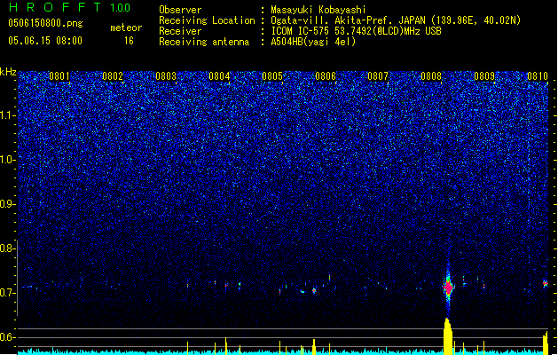The width and height of the screenshot is (558, 355).
Task: Click the 0809 time marker
Action: 484,76
